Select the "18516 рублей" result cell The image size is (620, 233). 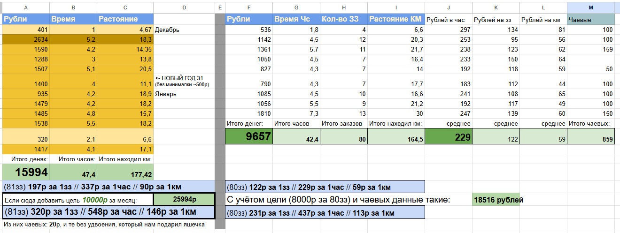point(496,200)
